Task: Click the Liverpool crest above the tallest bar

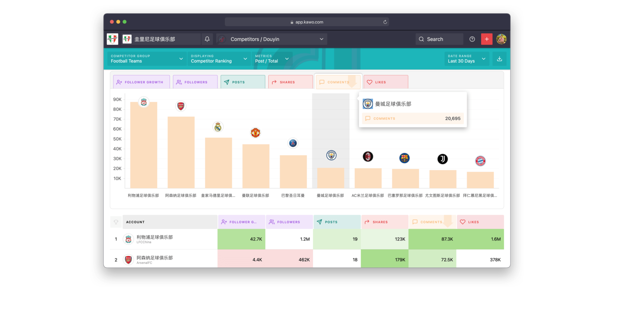Action: coord(143,102)
